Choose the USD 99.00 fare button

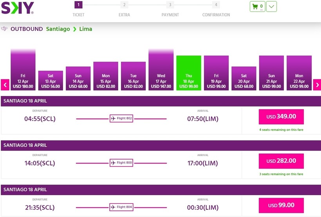pos(281,205)
